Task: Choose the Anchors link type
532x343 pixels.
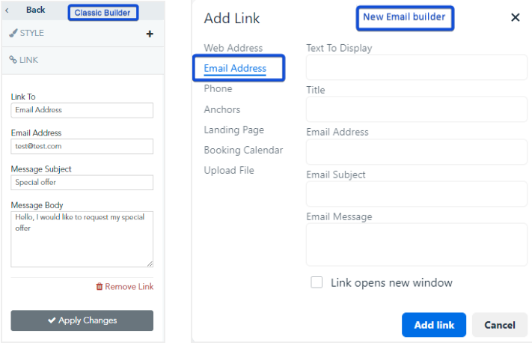Action: click(222, 109)
